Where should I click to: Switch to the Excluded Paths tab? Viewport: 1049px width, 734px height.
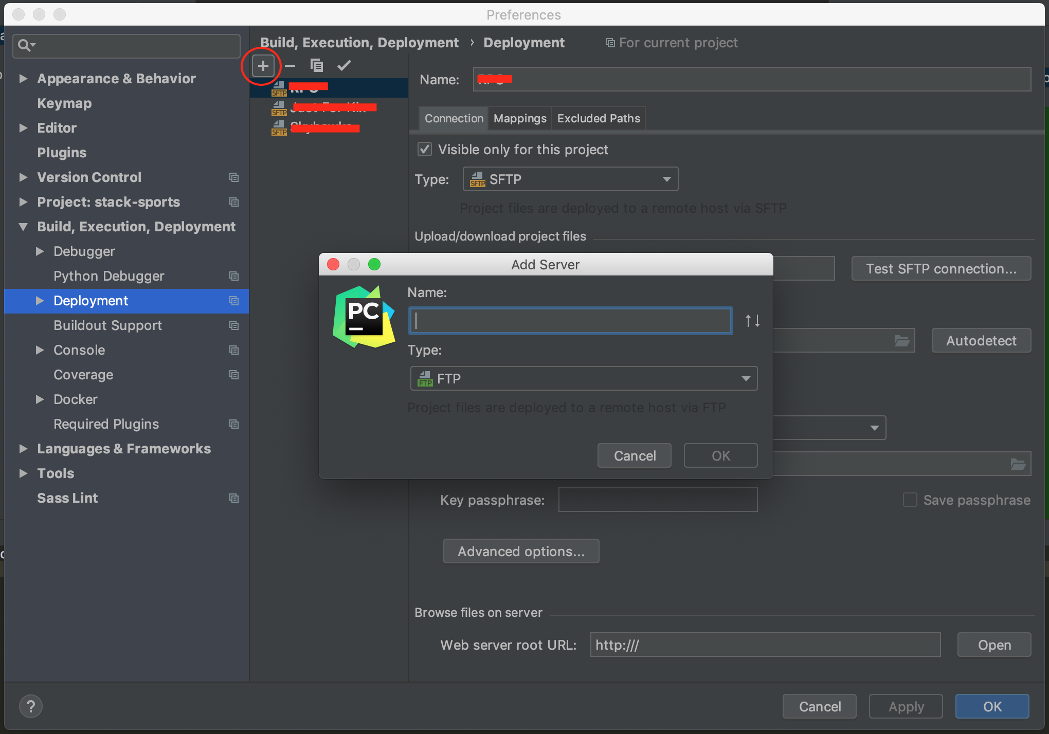[598, 119]
